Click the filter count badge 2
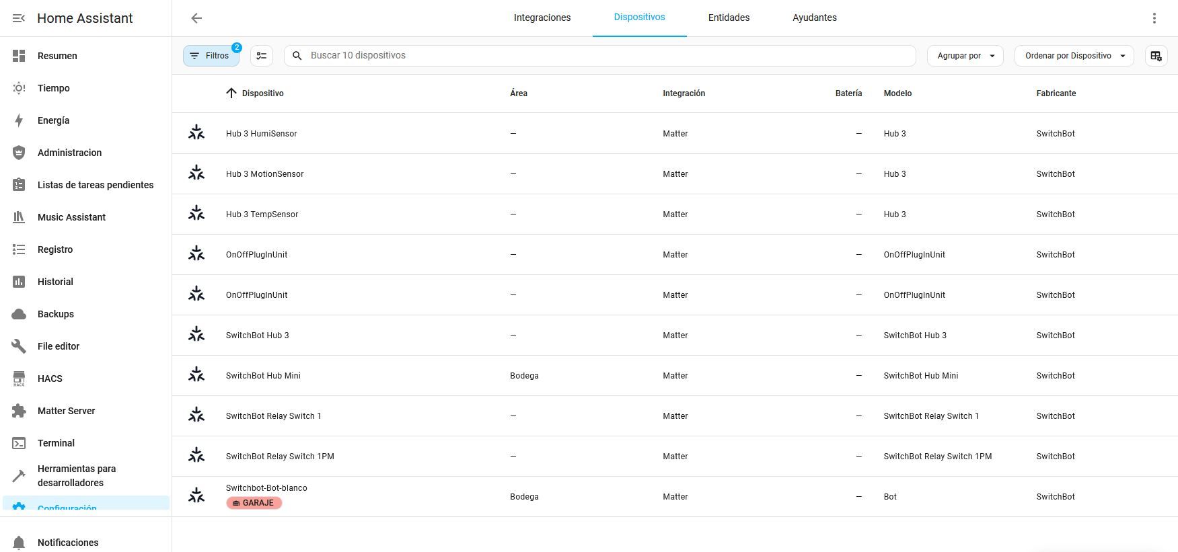The width and height of the screenshot is (1178, 552). pyautogui.click(x=237, y=47)
